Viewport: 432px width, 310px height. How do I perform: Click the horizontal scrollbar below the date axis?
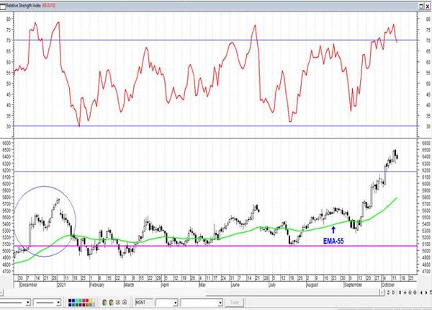click(192, 293)
